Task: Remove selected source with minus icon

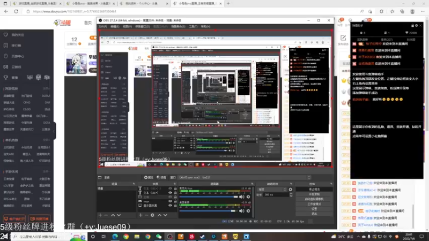Action: tap(146, 215)
